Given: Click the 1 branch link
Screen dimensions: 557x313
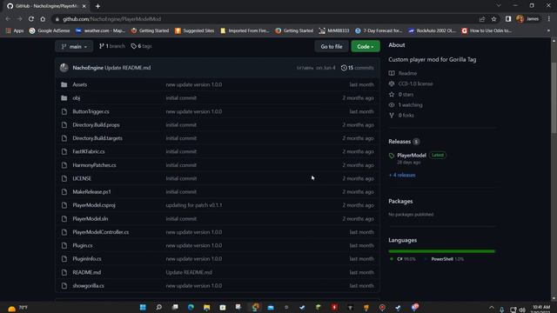Looking at the screenshot, I should tap(112, 46).
